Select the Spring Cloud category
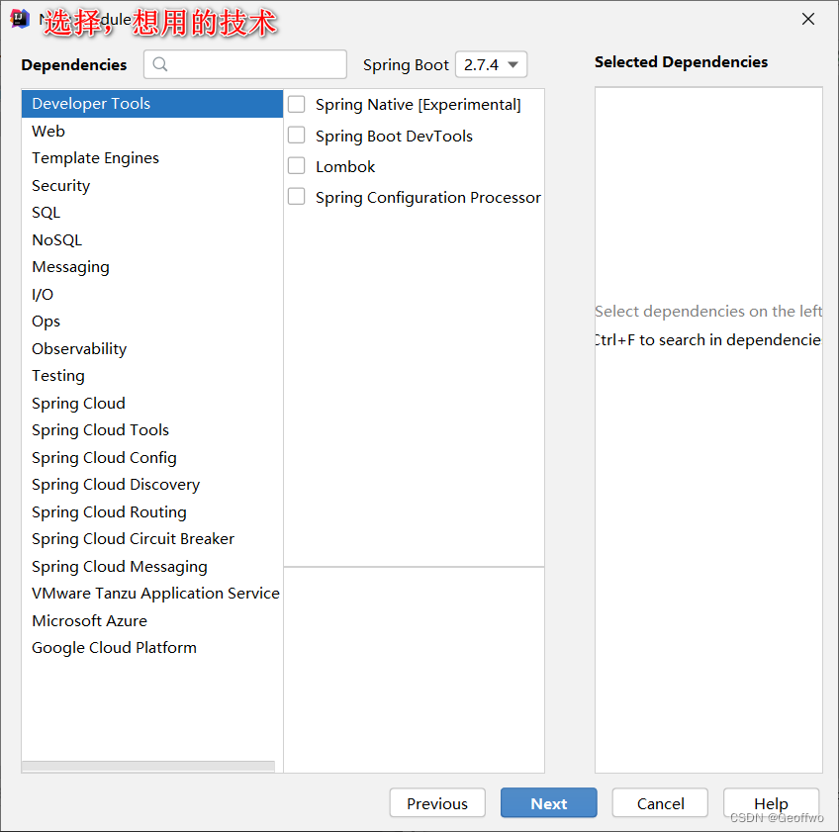Image resolution: width=839 pixels, height=832 pixels. point(152,403)
